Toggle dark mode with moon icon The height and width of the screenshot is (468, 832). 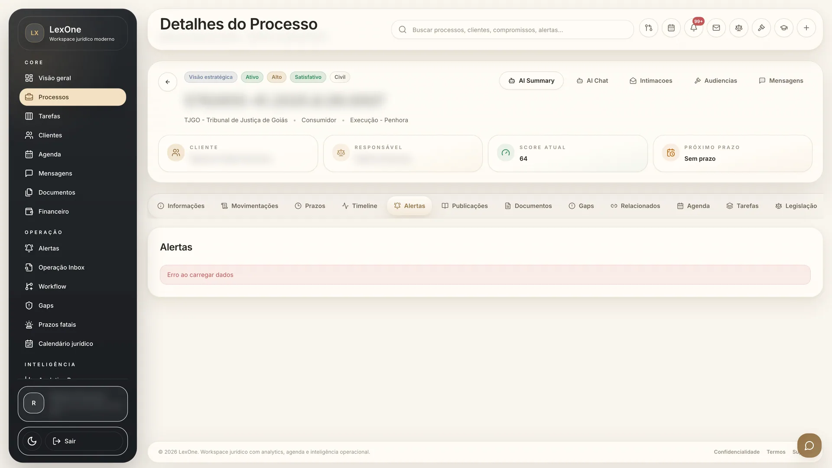coord(32,441)
